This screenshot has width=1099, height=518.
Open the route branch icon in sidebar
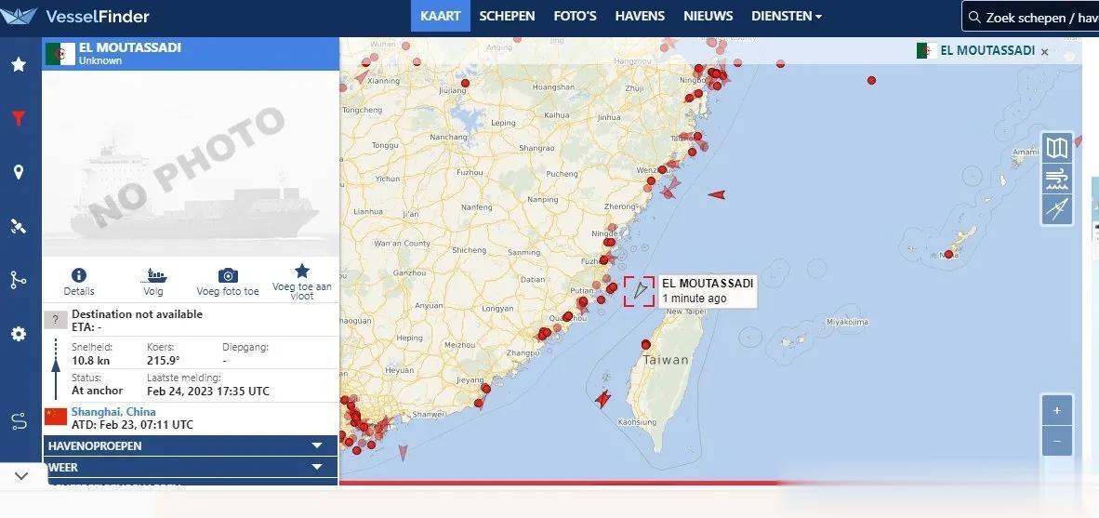click(19, 280)
